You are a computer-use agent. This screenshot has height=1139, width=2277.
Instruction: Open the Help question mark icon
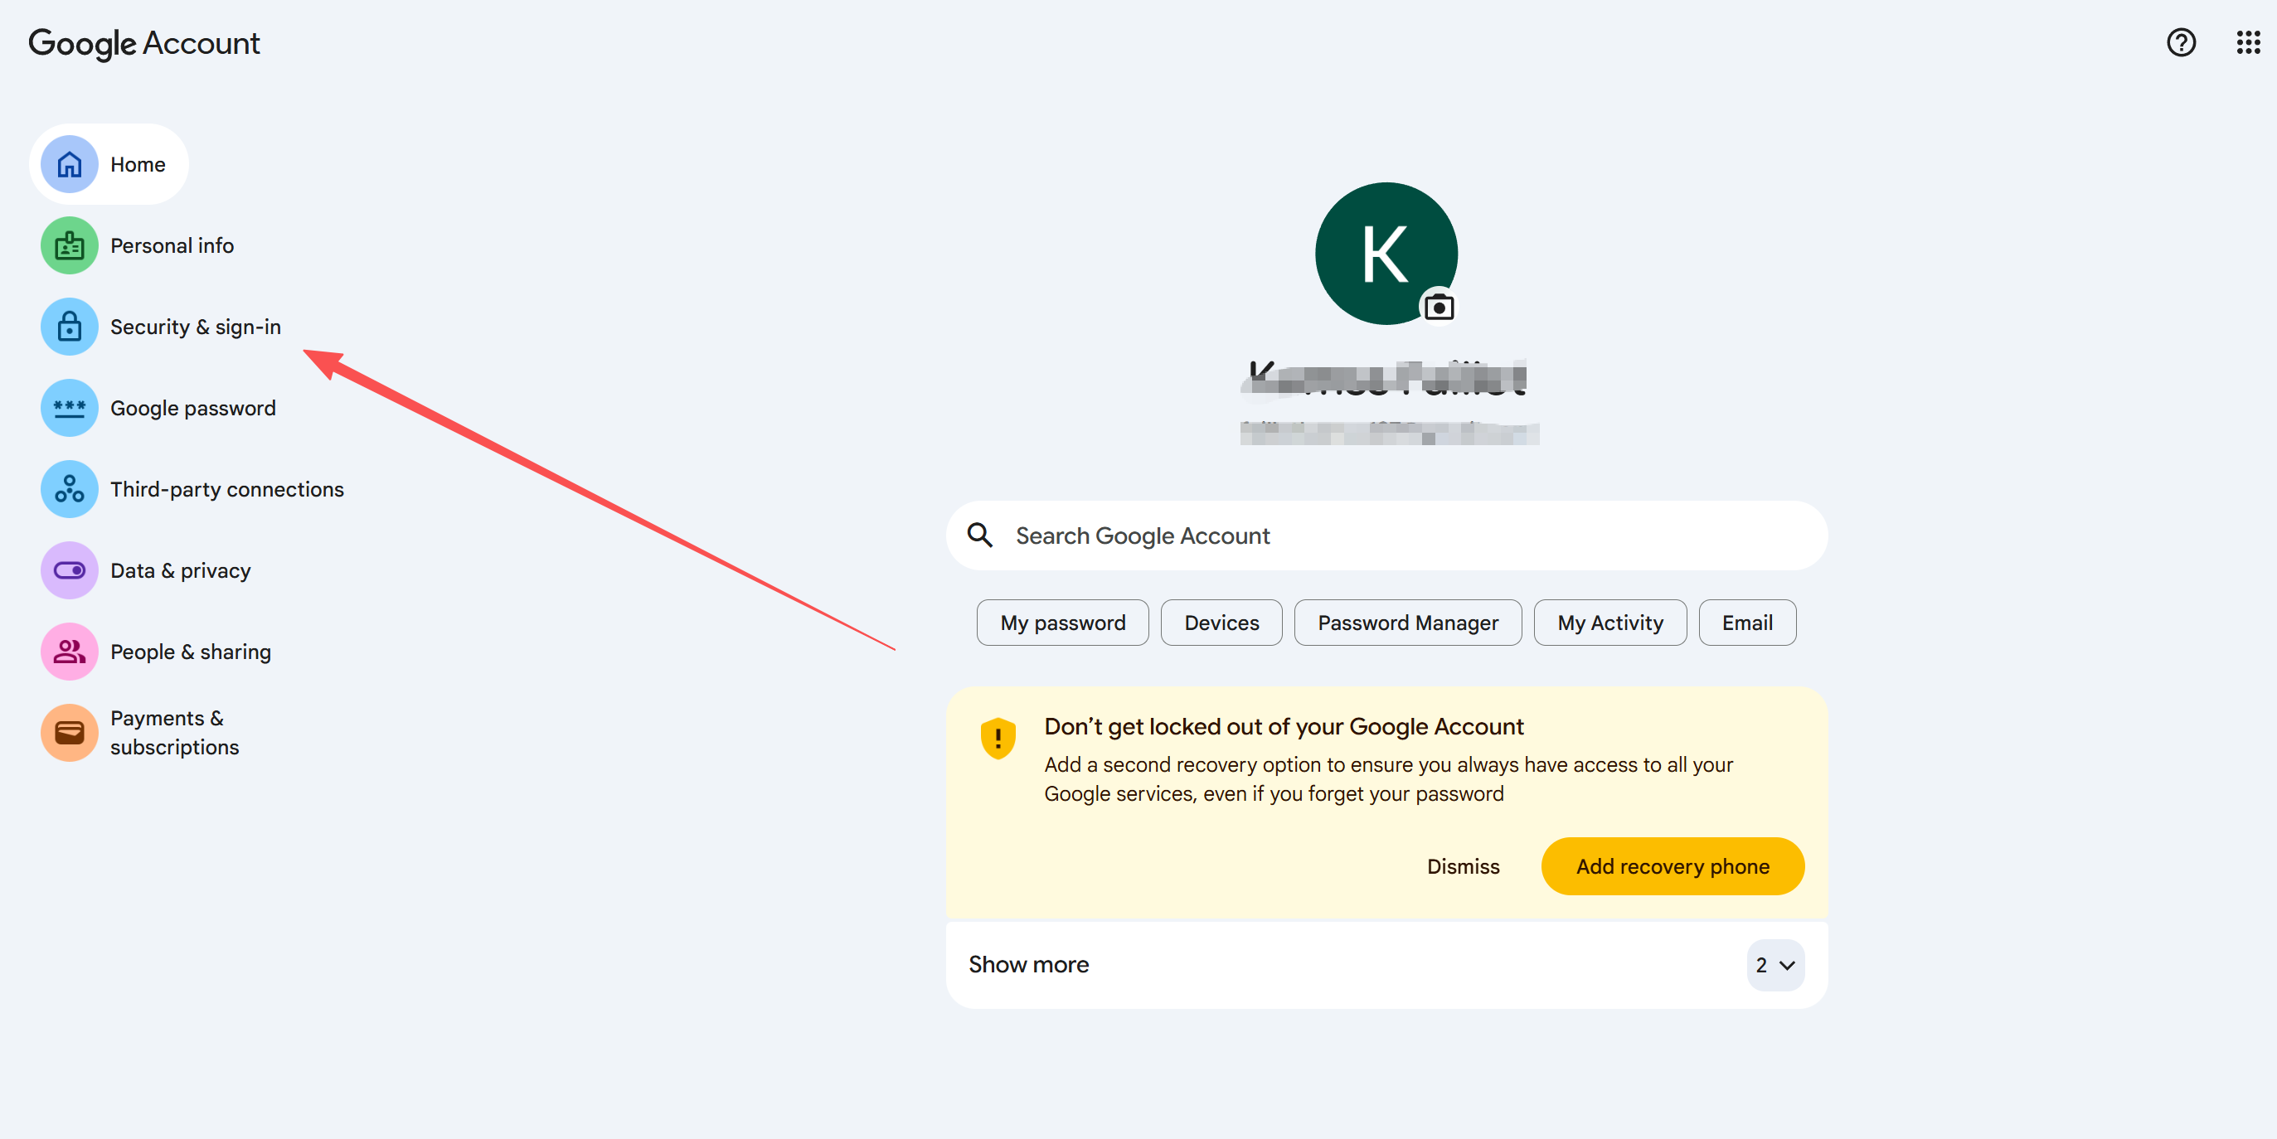[2181, 42]
